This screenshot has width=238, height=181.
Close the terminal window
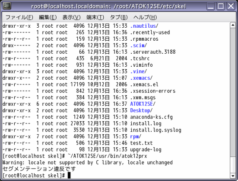(x=231, y=6)
